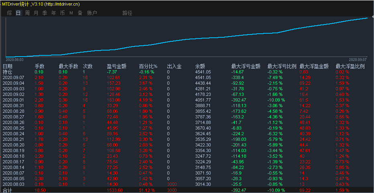Open the 账户 account menu
The width and height of the screenshot is (374, 193).
click(92, 13)
